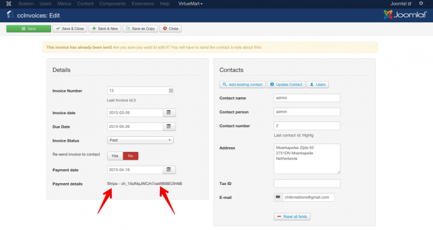Screen dimensions: 433x230
Task: Click Reset all fields button
Action: pyautogui.click(x=292, y=217)
